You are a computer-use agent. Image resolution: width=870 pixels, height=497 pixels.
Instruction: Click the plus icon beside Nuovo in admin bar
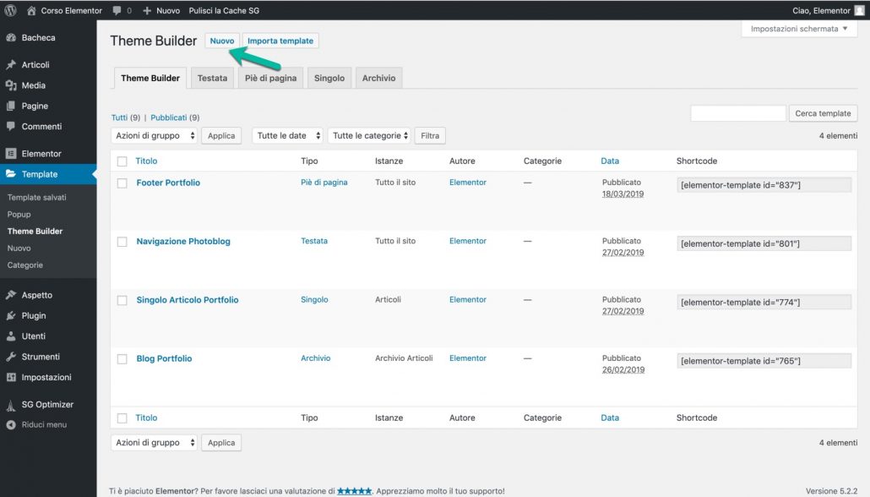coord(146,10)
